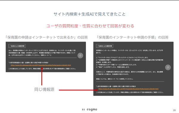Click the vertical red arrow under the left link
Screen dimensions: 179x113
point(42,76)
